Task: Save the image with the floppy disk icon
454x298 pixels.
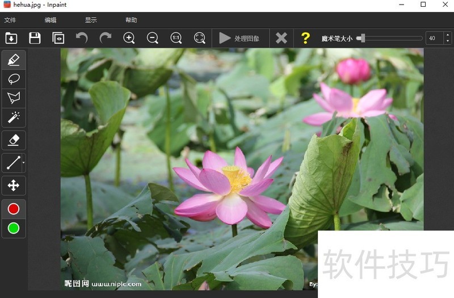Action: pos(35,38)
